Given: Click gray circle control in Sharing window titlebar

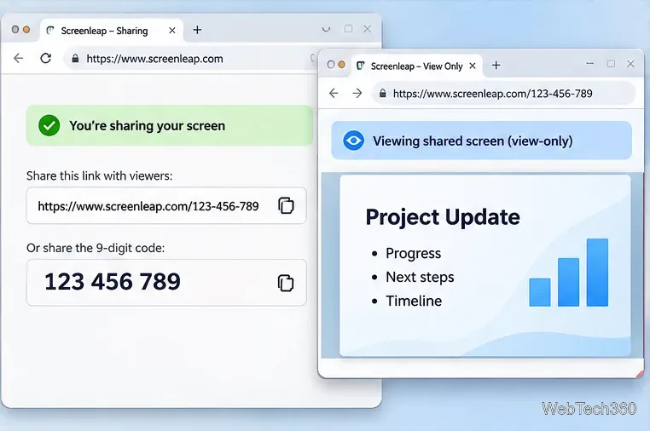Looking at the screenshot, I should (15, 30).
